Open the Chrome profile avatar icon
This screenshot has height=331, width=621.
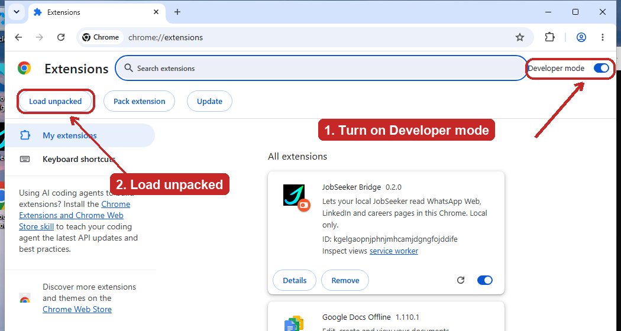pyautogui.click(x=581, y=37)
